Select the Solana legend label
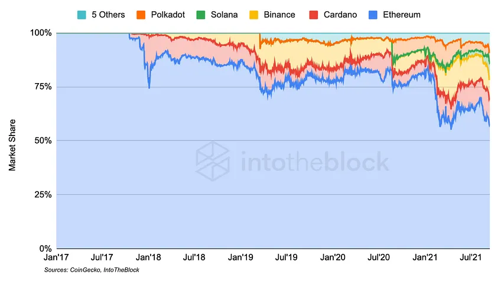The height and width of the screenshot is (281, 501). 225,15
